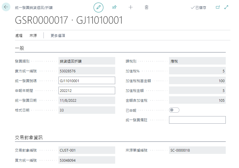The height and width of the screenshot is (168, 239).
Task: Create a new record with plus icon
Action: [131, 7]
